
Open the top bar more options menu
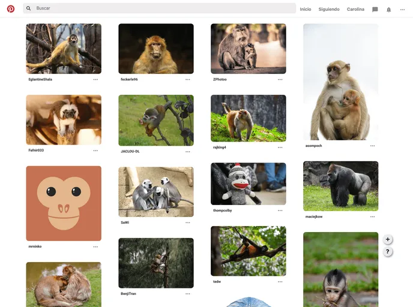[402, 10]
